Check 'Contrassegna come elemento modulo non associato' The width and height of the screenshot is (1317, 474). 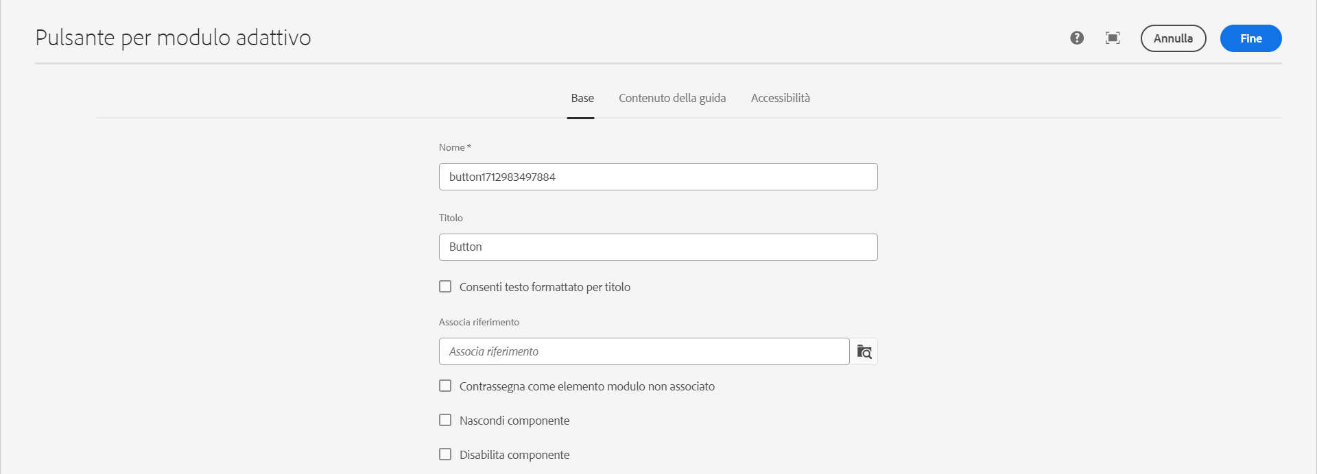point(445,386)
